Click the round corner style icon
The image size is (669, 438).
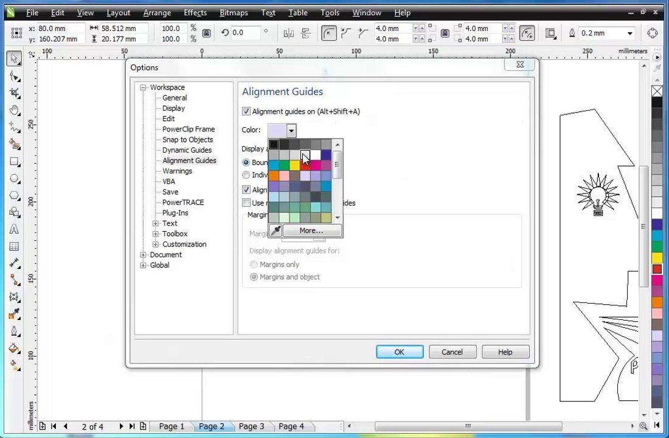[328, 33]
